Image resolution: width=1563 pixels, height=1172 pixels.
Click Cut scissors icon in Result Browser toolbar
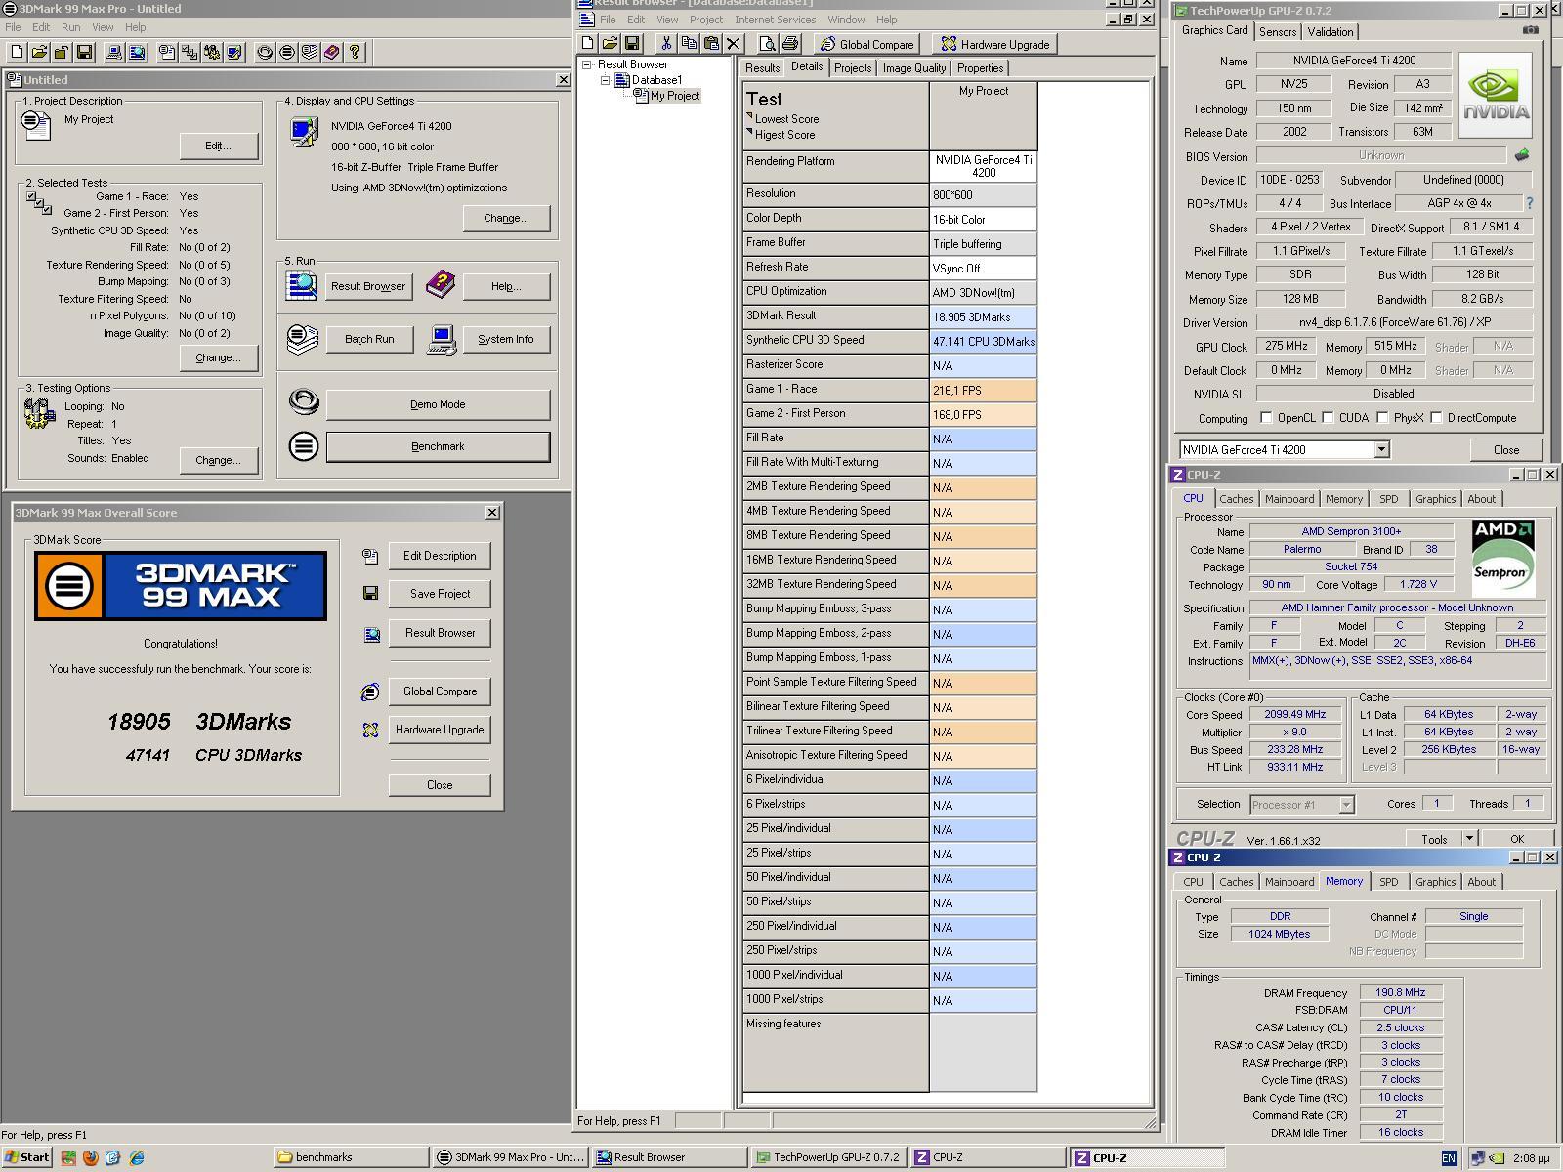[666, 43]
